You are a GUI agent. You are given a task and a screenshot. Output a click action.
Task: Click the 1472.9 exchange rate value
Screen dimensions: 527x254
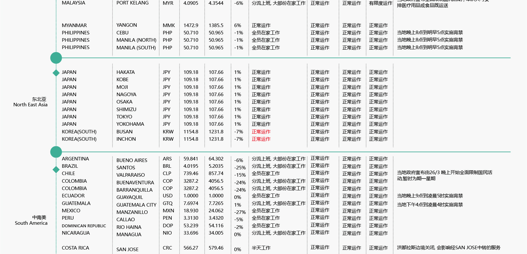191,25
